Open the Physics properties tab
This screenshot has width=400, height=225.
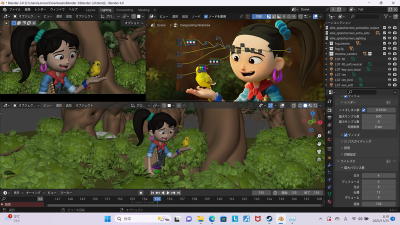pos(329,179)
